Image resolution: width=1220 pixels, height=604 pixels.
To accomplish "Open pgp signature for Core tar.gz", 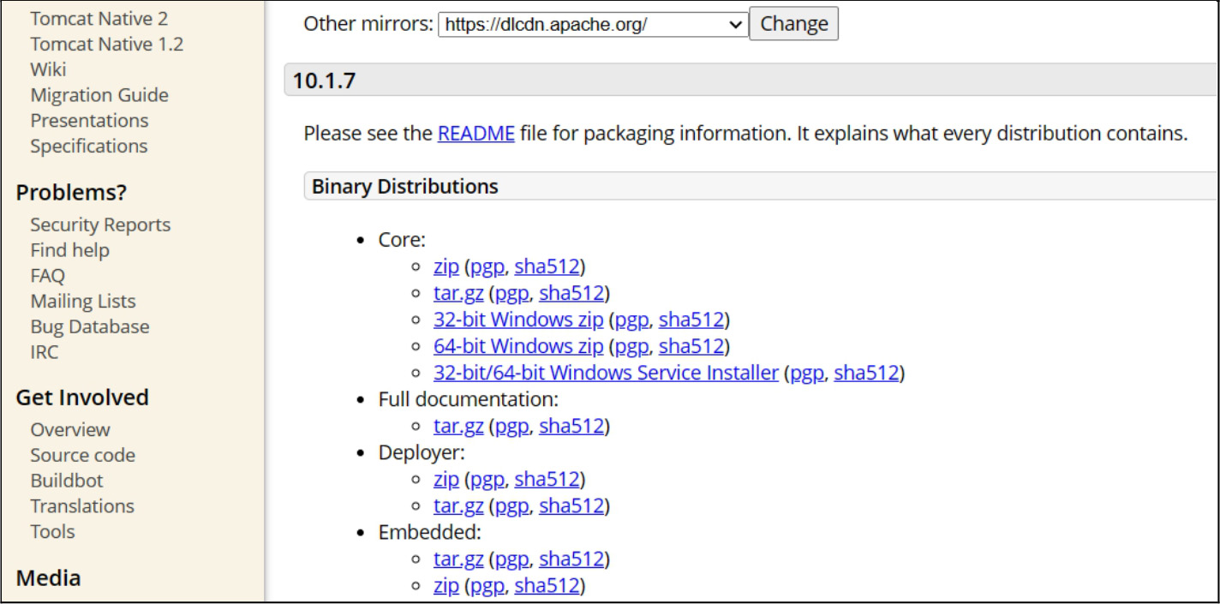I will tap(511, 293).
